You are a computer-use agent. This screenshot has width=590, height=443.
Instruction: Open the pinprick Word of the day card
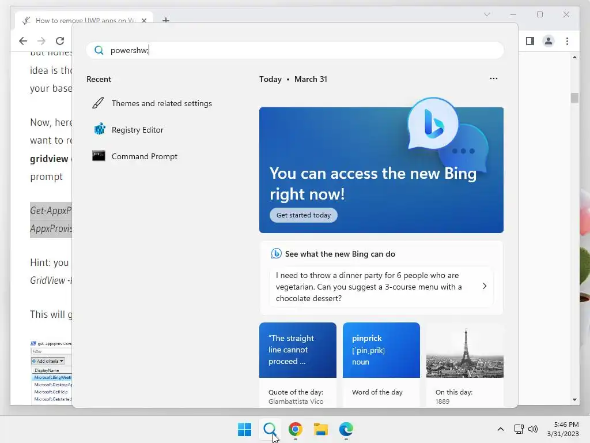(381, 365)
